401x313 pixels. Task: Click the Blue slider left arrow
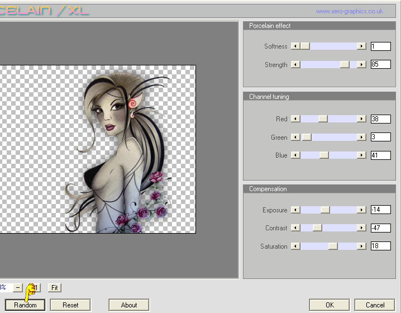[295, 155]
